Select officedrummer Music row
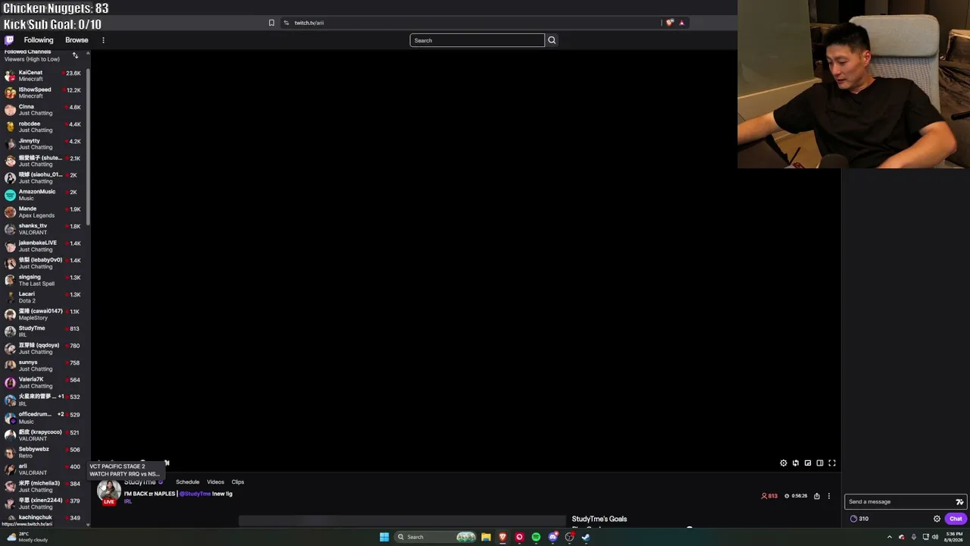970x546 pixels. (x=43, y=417)
